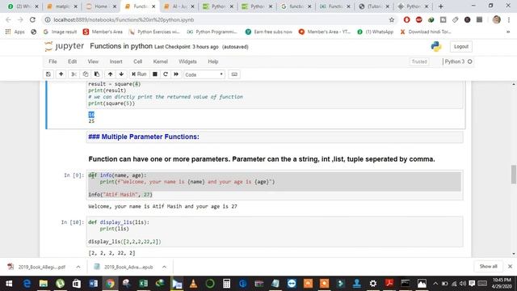Open the Download hindi Tor bookmark
This screenshot has height=291, width=517.
coord(426,32)
